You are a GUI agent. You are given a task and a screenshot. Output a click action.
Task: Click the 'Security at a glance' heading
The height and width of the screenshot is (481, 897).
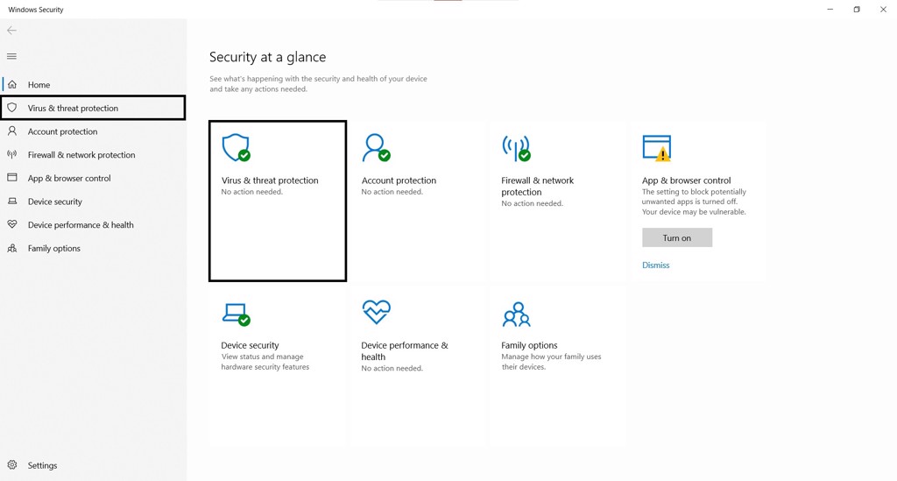(268, 57)
